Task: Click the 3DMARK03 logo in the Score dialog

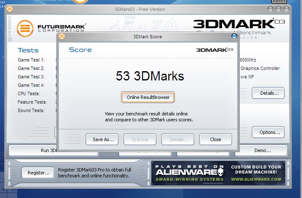Action: (x=215, y=50)
